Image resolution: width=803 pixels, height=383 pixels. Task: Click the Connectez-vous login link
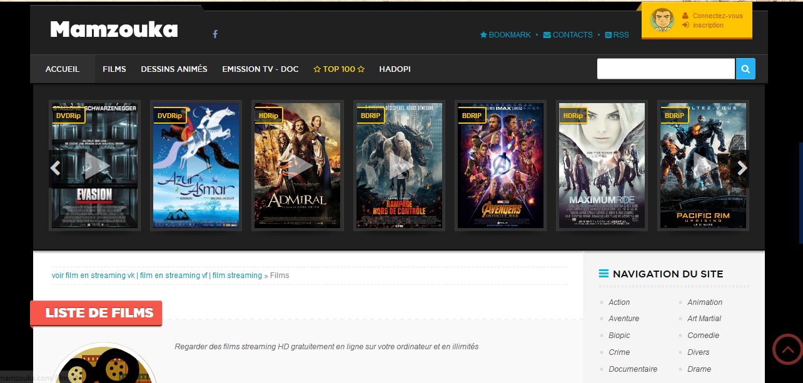pos(717,16)
